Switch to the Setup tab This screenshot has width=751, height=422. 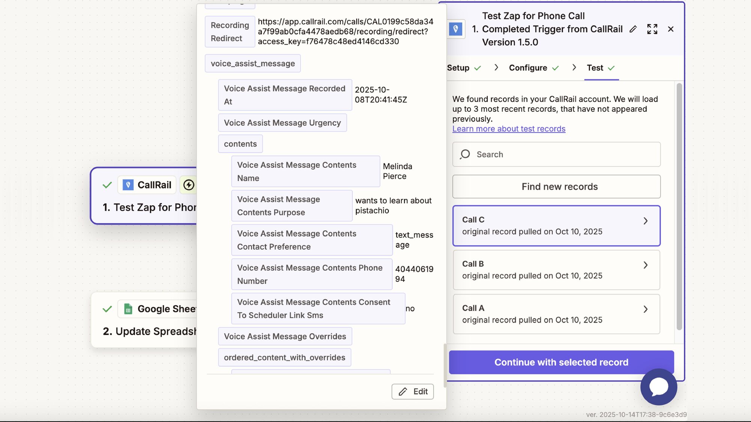coord(458,68)
